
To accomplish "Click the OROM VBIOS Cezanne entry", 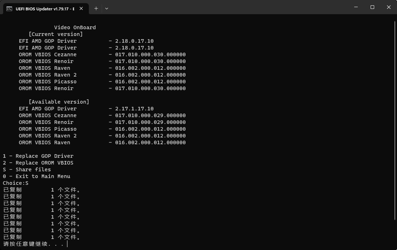I will pyautogui.click(x=48, y=54).
